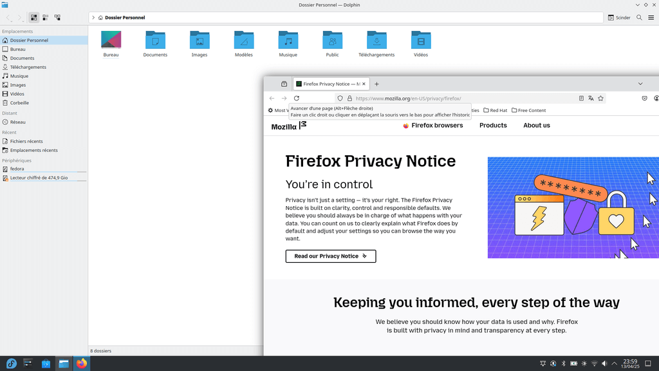Click the tracking protection shield icon
Viewport: 659px width, 371px height.
[x=340, y=99]
